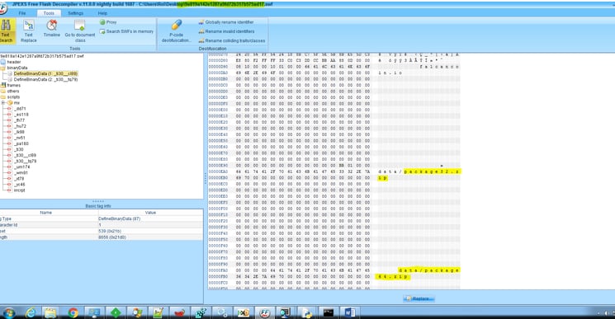This screenshot has width=615, height=319.
Task: Open the _hu72 script
Action: 17,126
